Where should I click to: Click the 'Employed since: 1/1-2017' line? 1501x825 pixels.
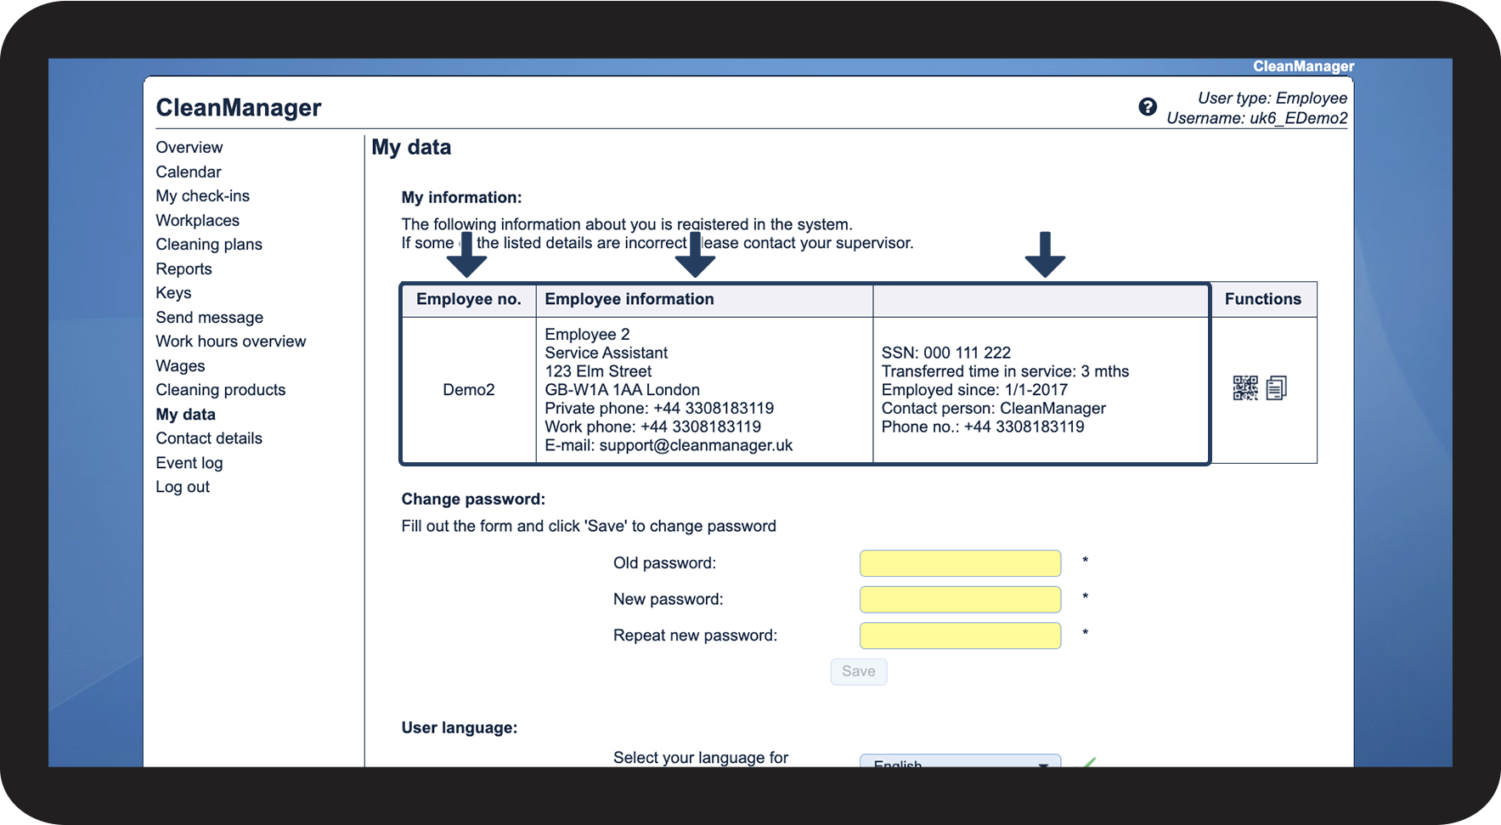974,390
